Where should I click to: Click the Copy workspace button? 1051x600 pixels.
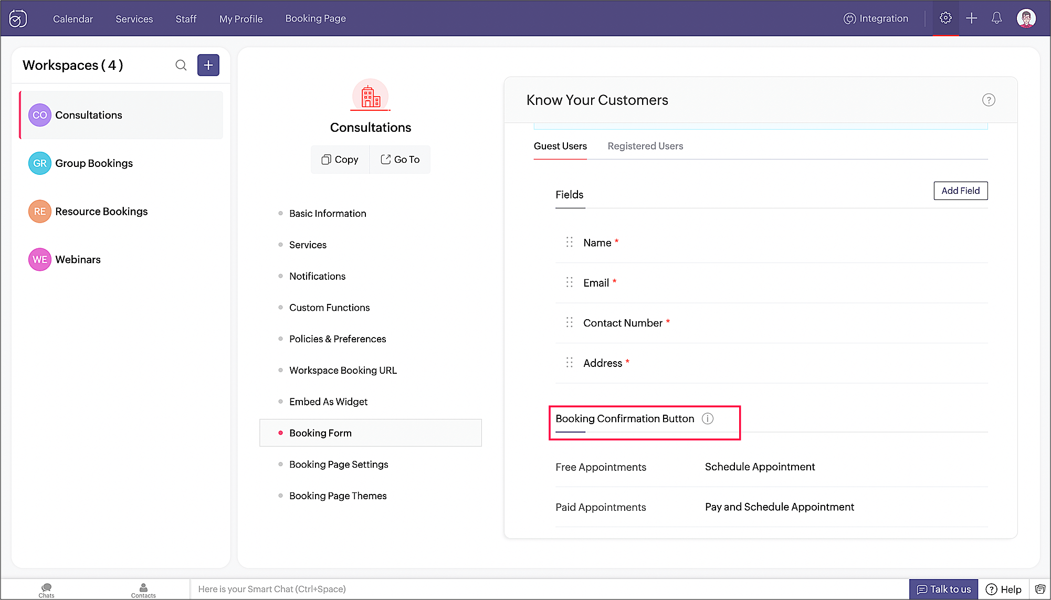(x=340, y=160)
